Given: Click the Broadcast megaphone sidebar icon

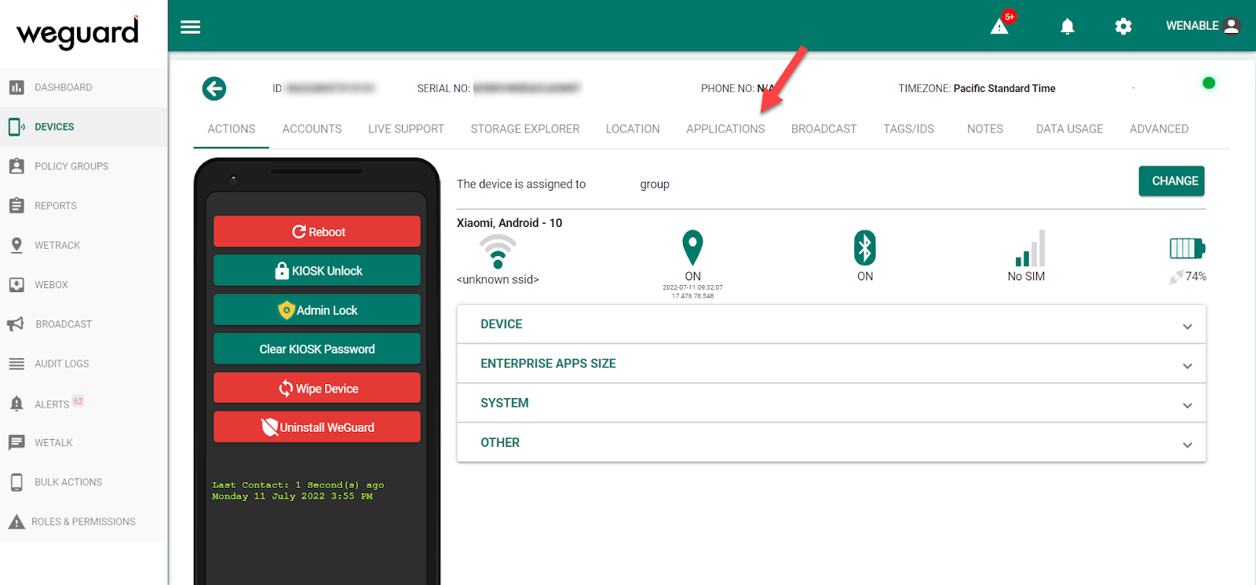Looking at the screenshot, I should [16, 324].
